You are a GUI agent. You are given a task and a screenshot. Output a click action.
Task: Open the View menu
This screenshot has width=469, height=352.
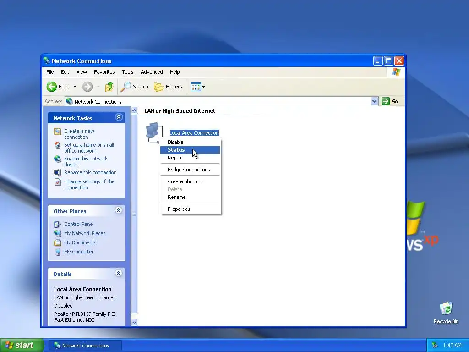(x=82, y=72)
